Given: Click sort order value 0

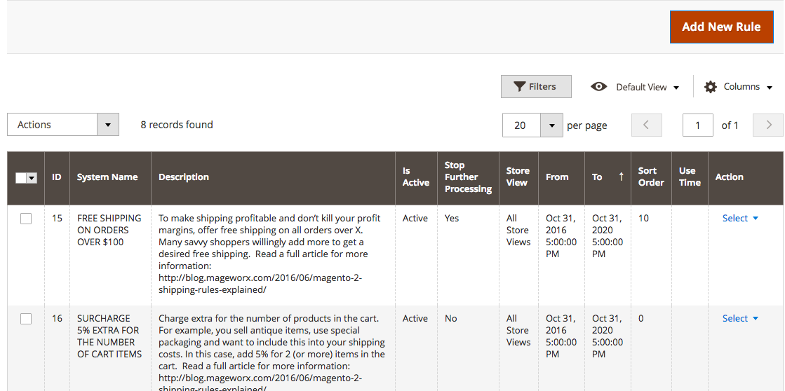Looking at the screenshot, I should (x=641, y=319).
